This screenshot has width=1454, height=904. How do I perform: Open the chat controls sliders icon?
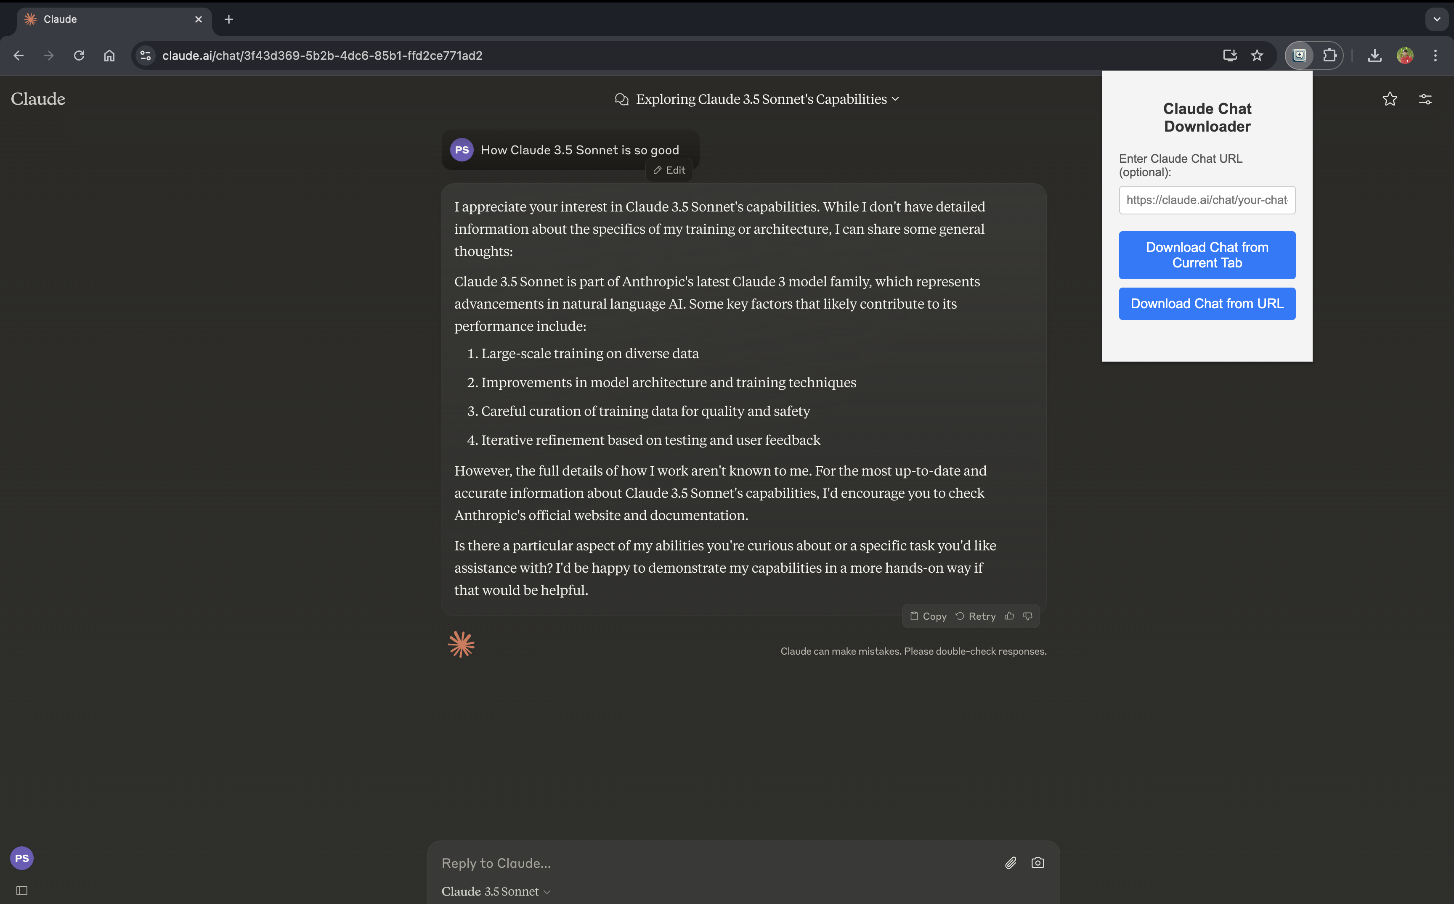1425,99
